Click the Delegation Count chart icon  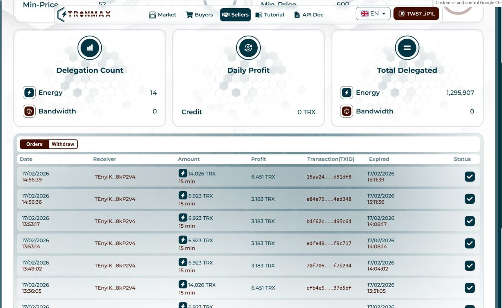pyautogui.click(x=90, y=47)
